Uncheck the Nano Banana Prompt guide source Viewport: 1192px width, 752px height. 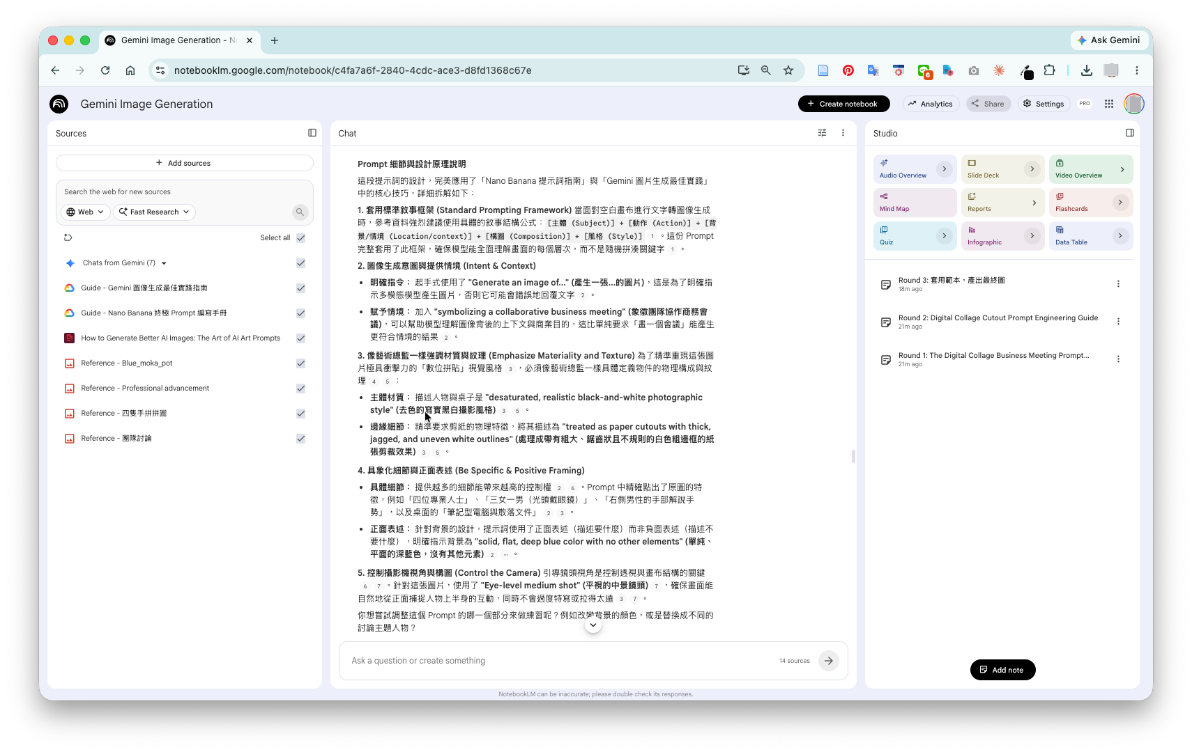click(301, 313)
